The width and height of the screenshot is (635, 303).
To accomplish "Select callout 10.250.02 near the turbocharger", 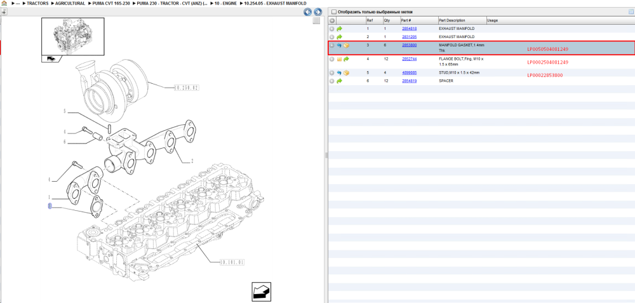I will point(187,88).
